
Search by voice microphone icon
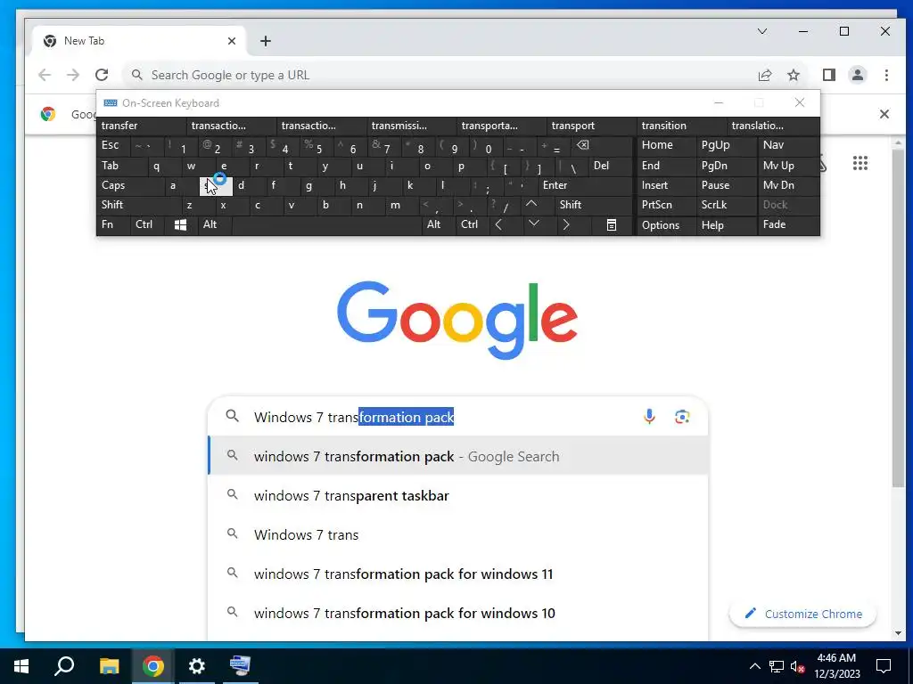coord(649,417)
